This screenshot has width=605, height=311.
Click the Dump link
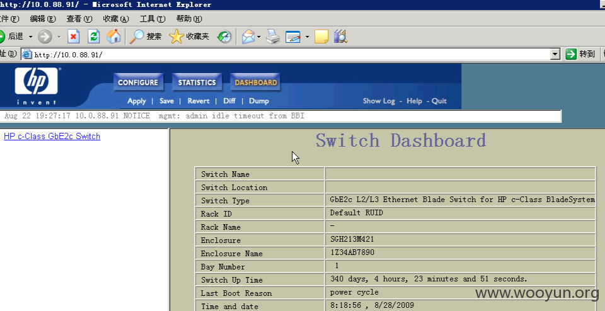259,101
